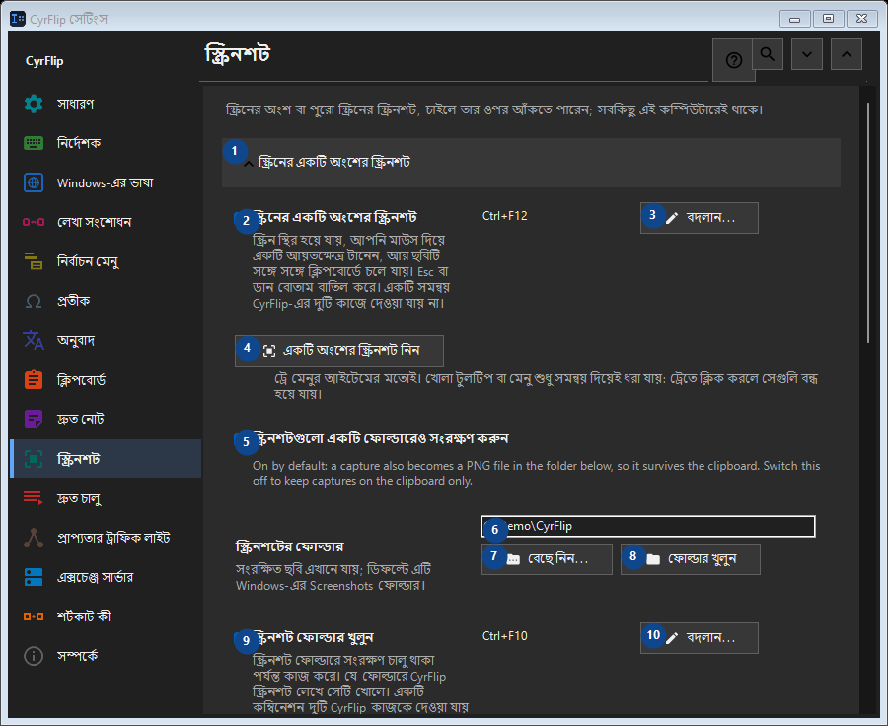Open নির্বাচন মেনু using its list icon
Viewport: 888px width, 726px height.
(34, 261)
